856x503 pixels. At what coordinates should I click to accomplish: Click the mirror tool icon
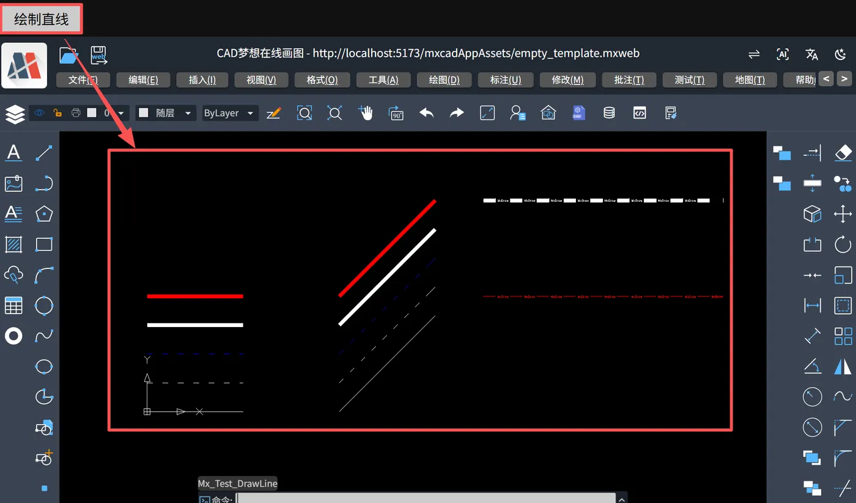[843, 366]
